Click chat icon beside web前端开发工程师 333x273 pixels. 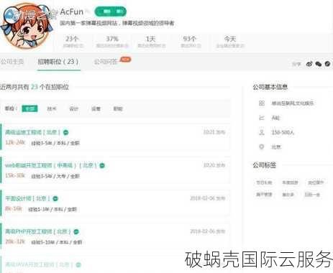102,165
